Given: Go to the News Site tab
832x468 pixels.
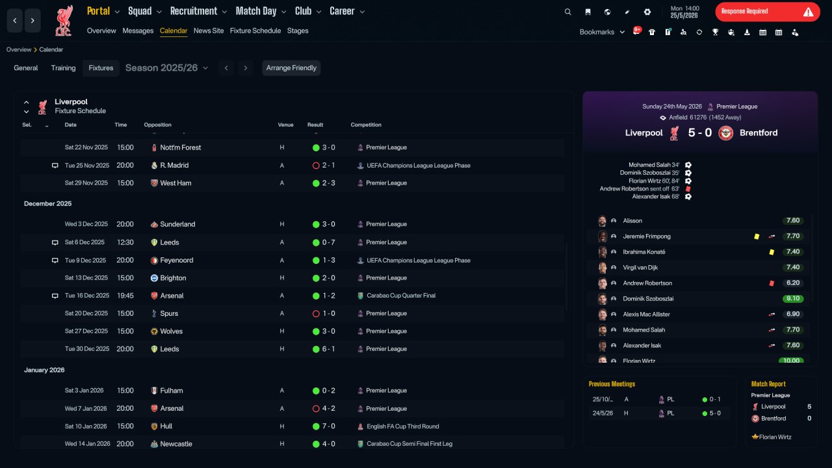Looking at the screenshot, I should [x=209, y=31].
